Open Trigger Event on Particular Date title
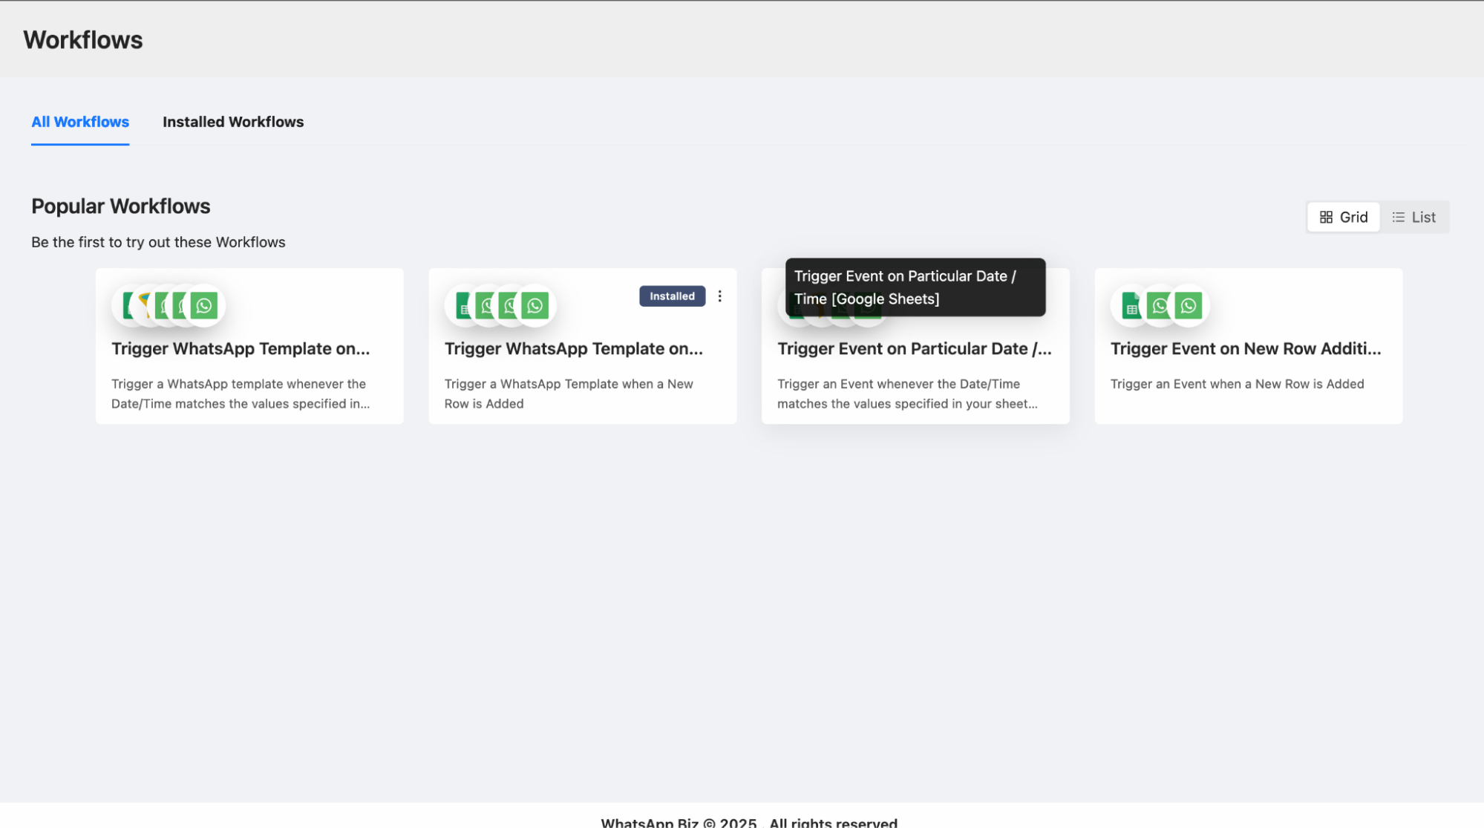The width and height of the screenshot is (1484, 828). click(x=914, y=349)
